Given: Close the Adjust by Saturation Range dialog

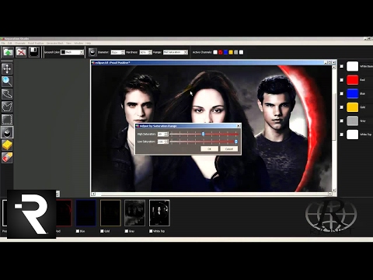Looking at the screenshot, I should 239,126.
